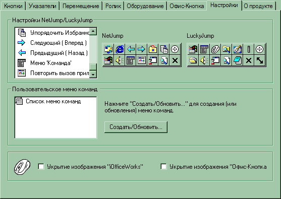Select the diagonal resize arrow icon in LuckyJump
The height and width of the screenshot is (199, 281).
click(x=259, y=60)
